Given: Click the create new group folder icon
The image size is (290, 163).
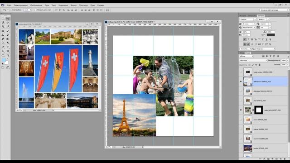Looking at the screenshot, I should pos(276,159).
